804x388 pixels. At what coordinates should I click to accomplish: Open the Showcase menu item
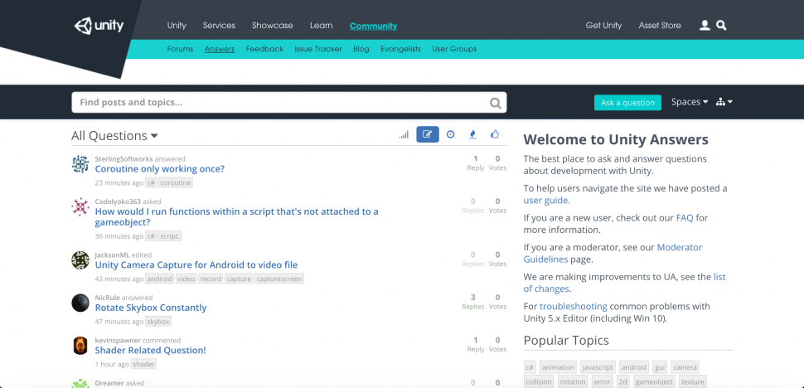click(x=272, y=25)
